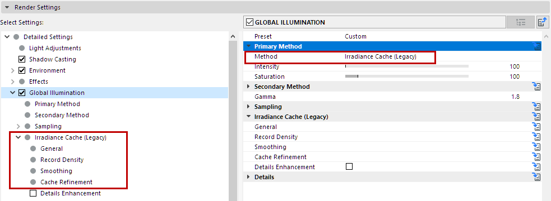Expand Secondary Method section in right panel
This screenshot has height=201, width=551.
pos(248,87)
